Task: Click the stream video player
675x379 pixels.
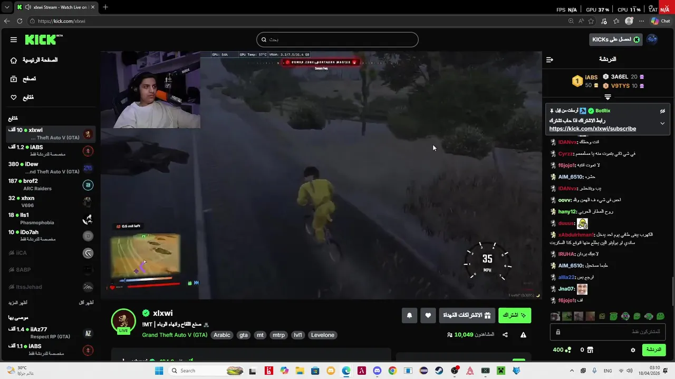Action: click(x=321, y=175)
